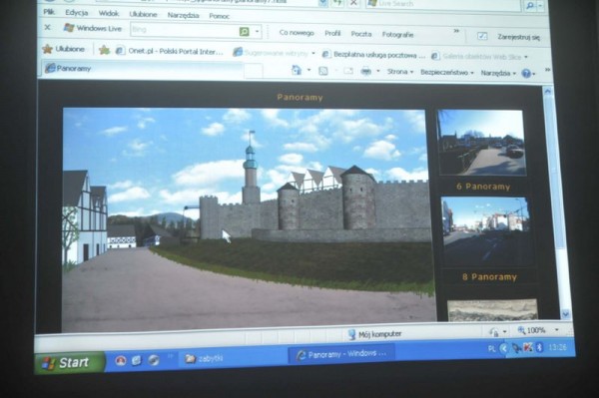Viewport: 599px width, 398px height.
Task: Click the Print toolbar icon
Action: tap(366, 72)
